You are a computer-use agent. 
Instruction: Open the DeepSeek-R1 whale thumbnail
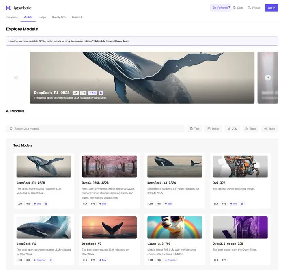coord(44,227)
